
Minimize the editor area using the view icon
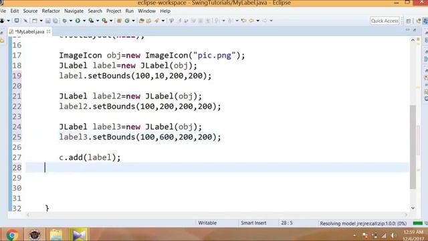[407, 29]
